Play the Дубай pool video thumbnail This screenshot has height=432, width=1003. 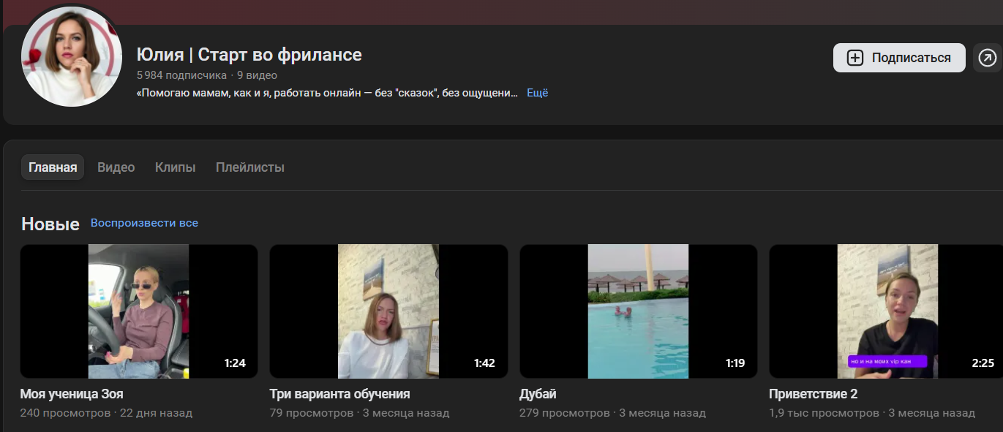[638, 311]
